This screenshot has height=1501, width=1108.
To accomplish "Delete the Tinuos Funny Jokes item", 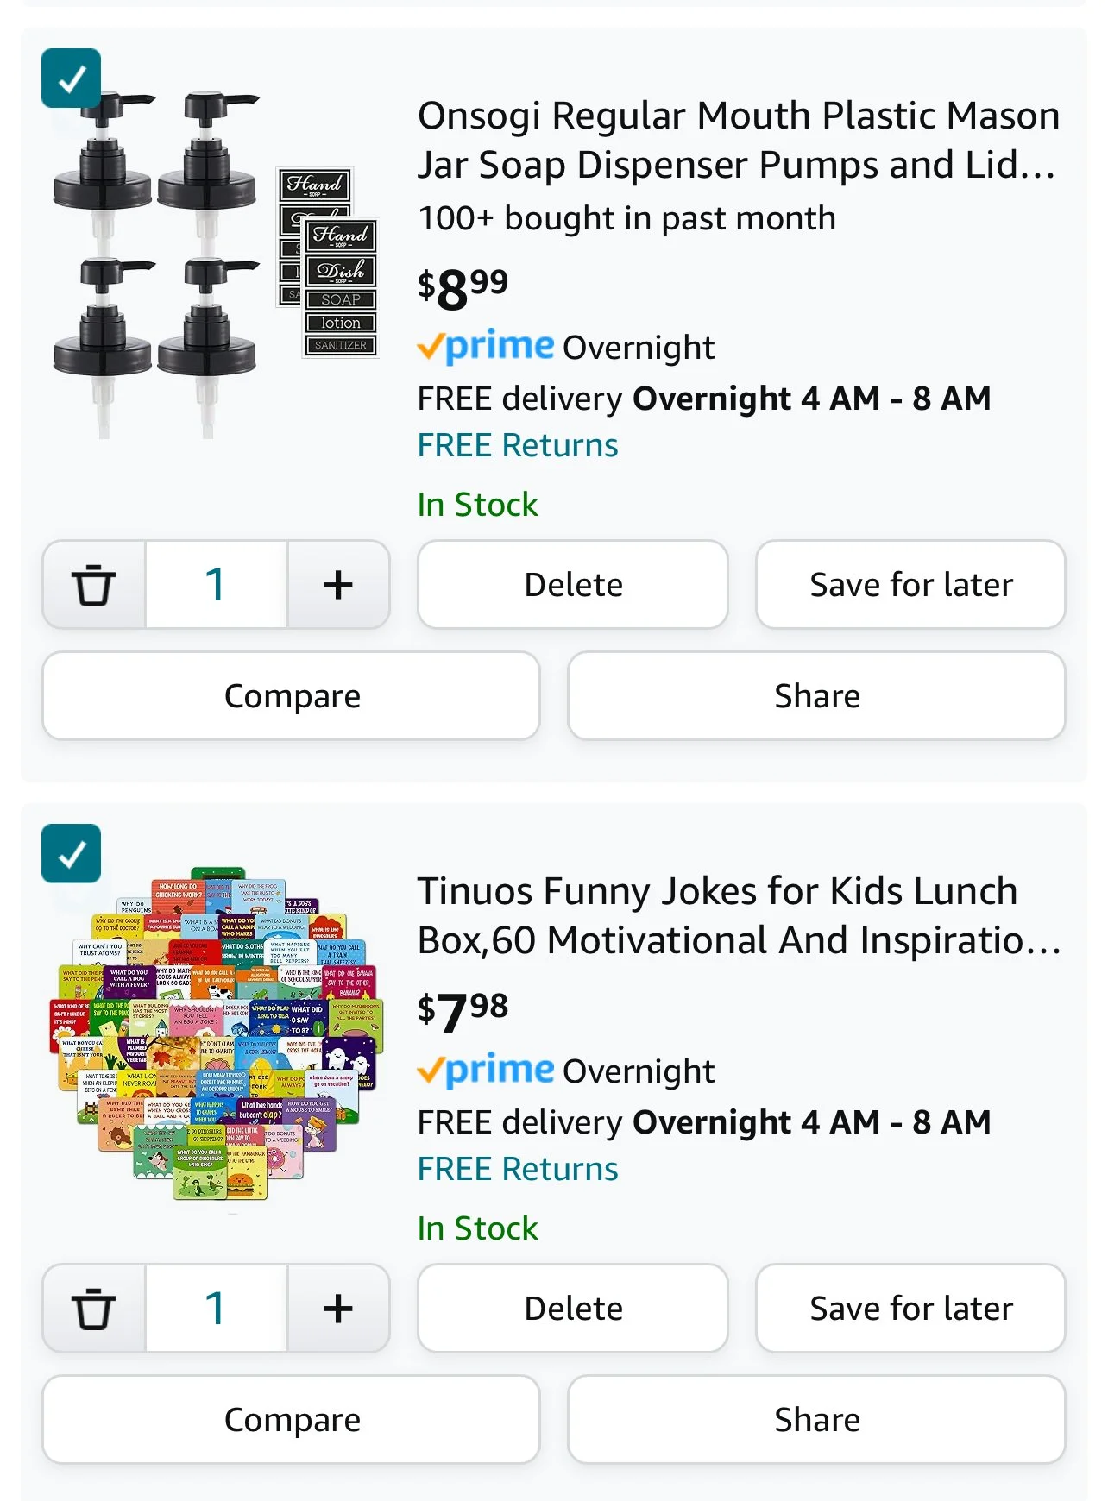I will click(573, 1309).
